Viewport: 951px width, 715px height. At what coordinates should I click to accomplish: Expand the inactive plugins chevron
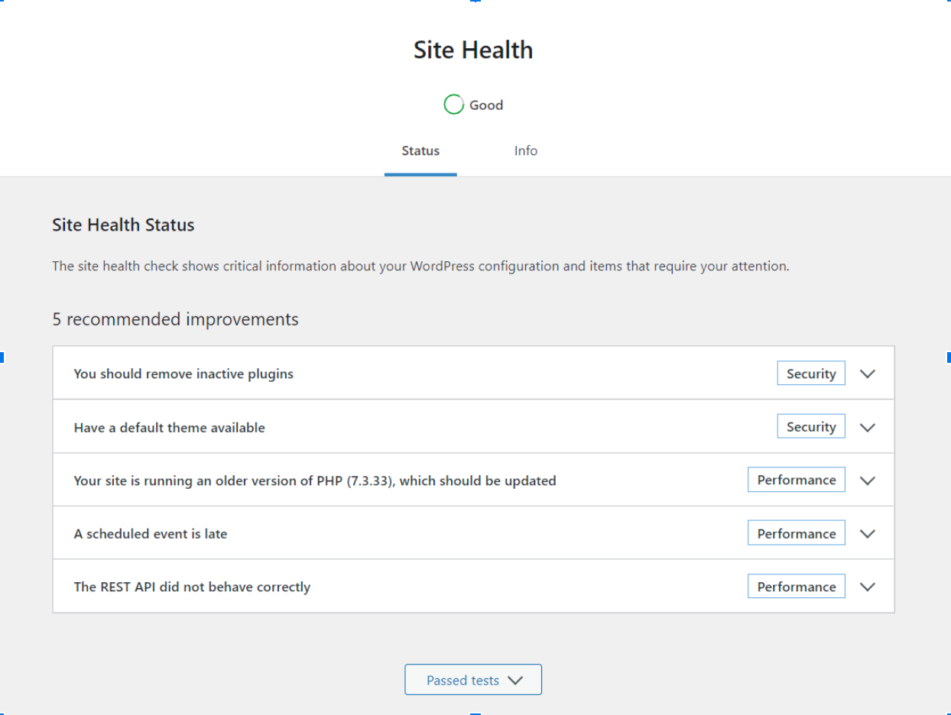click(867, 374)
